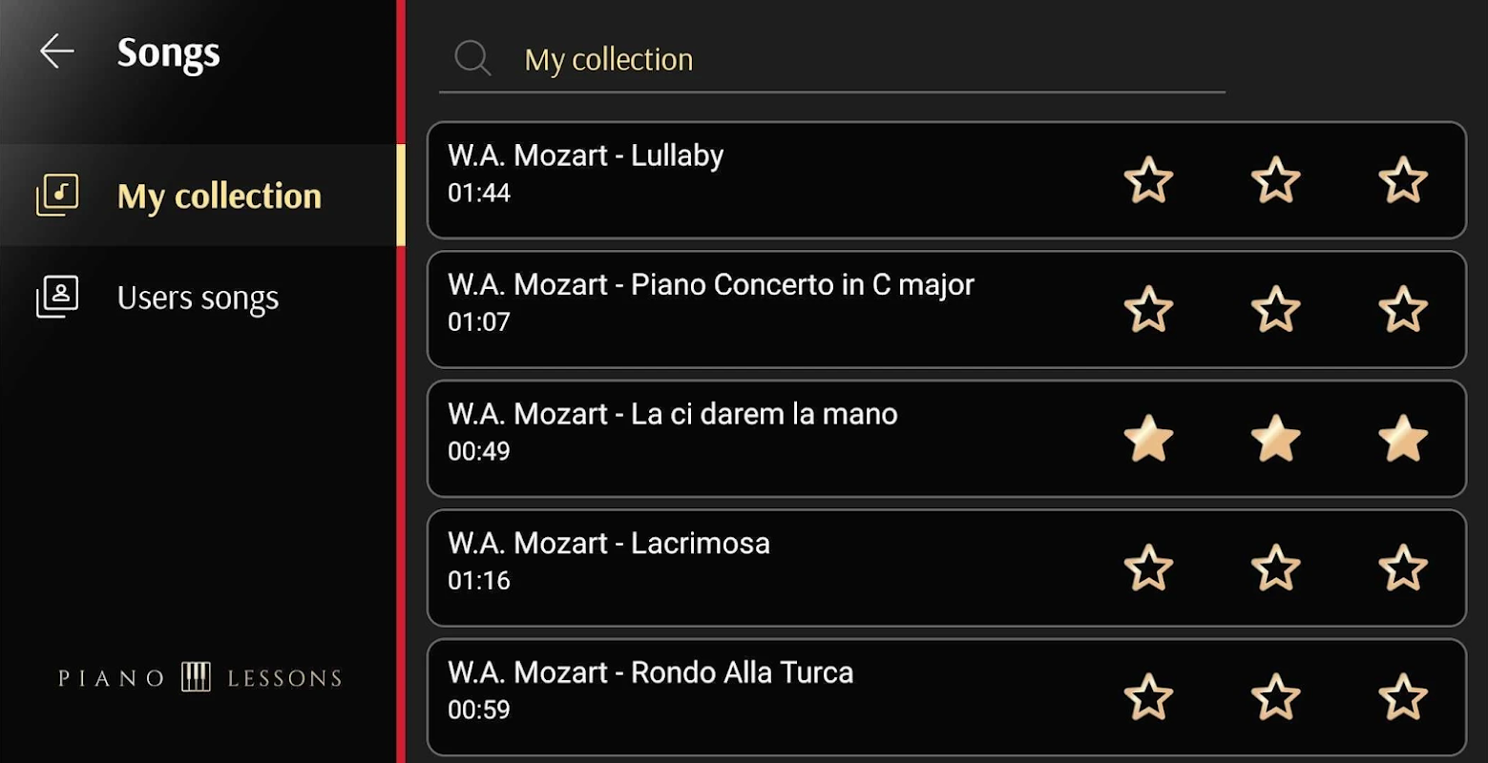Viewport: 1488px width, 763px height.
Task: Click the second star for Lacrimosa
Action: [1276, 567]
